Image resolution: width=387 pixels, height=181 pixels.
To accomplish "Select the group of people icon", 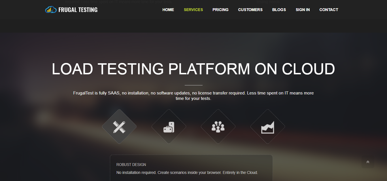I will 218,127.
